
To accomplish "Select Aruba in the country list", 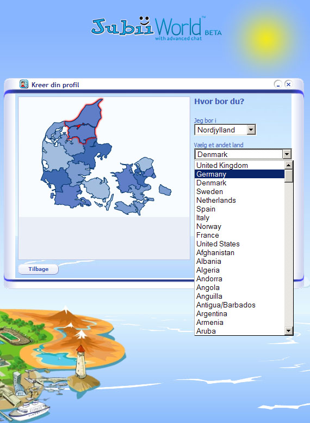I will 239,331.
